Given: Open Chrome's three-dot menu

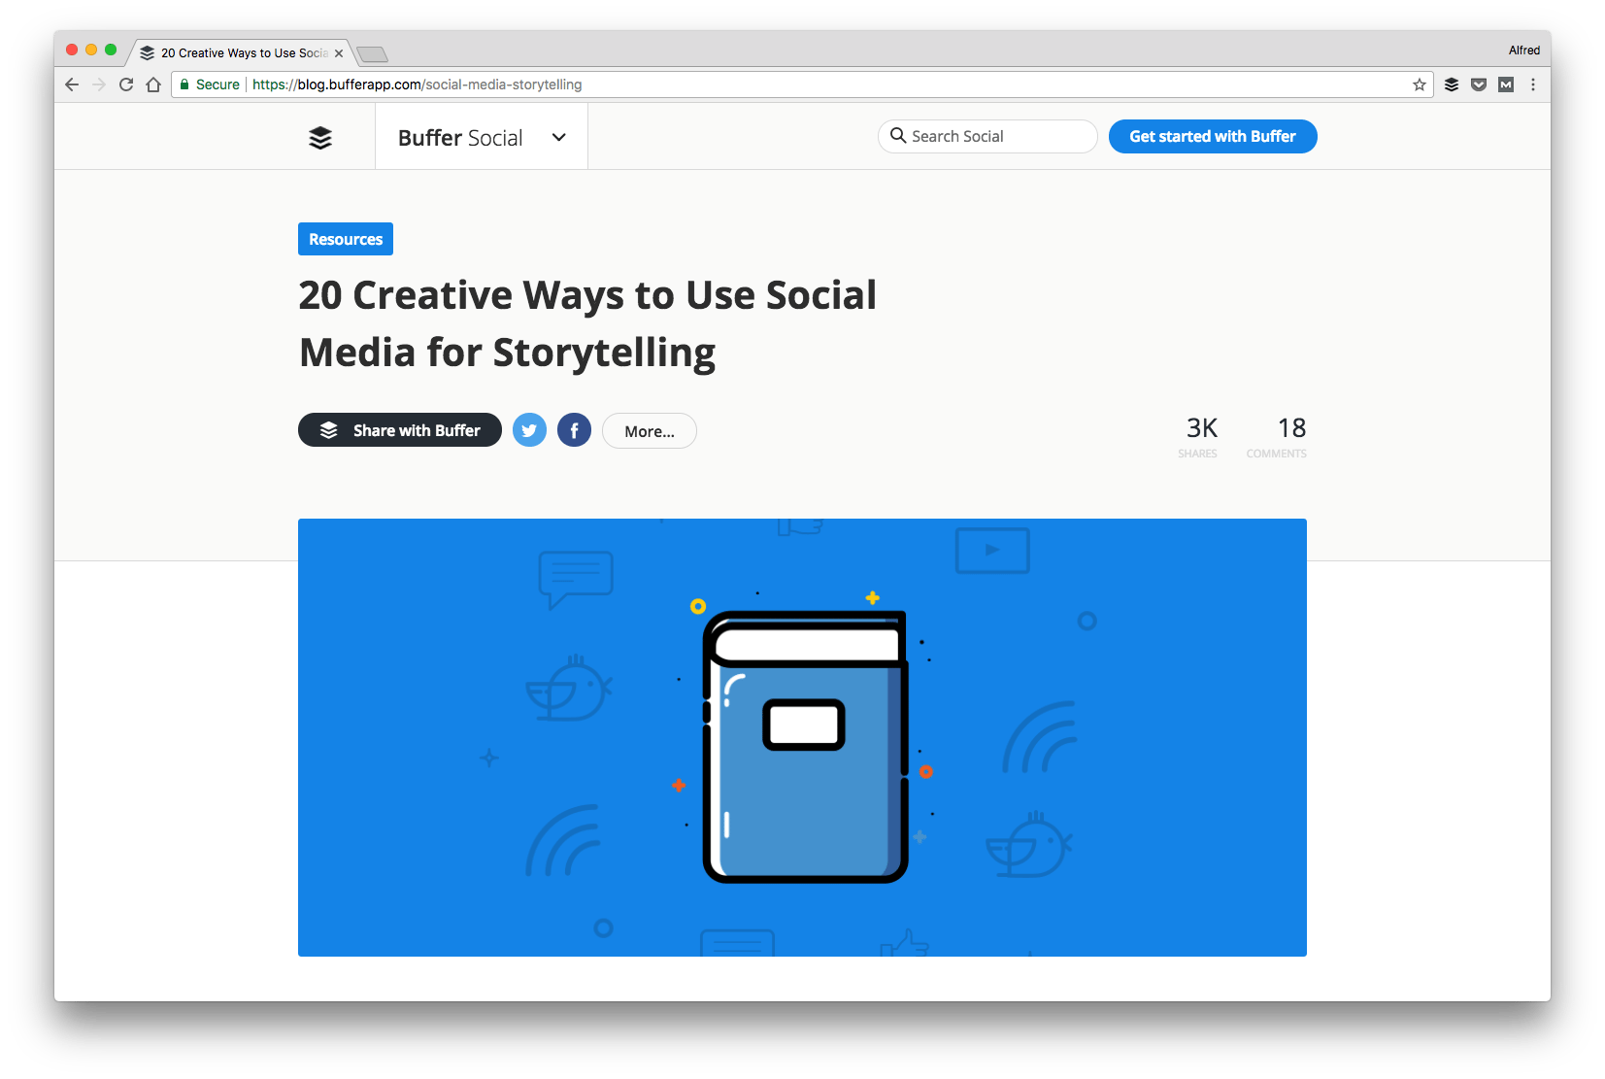Looking at the screenshot, I should click(1533, 84).
